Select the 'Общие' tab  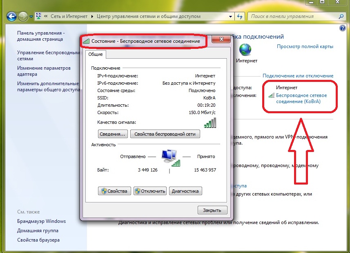96,54
